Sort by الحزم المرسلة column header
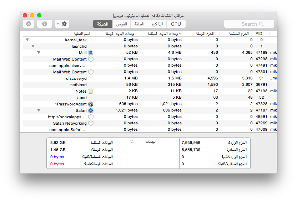Screen dimensions: 297x202 pyautogui.click(x=205, y=33)
